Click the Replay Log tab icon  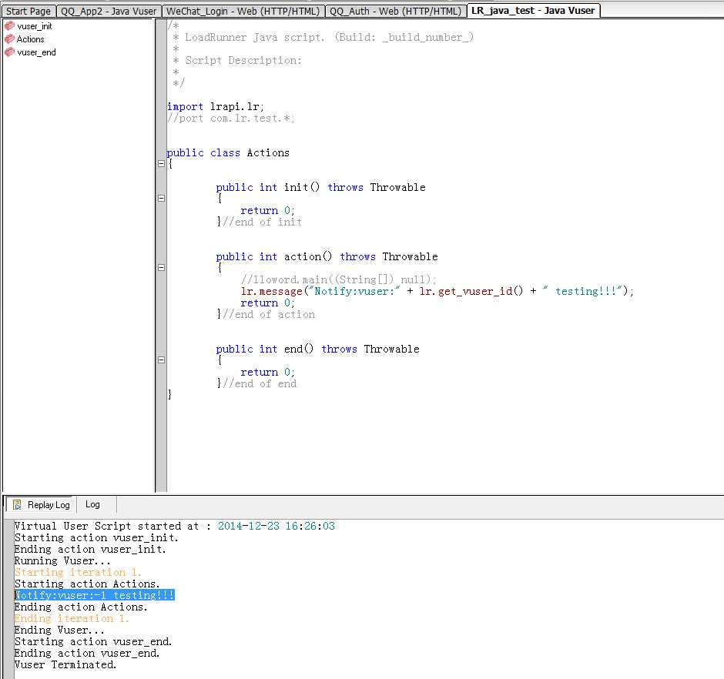click(17, 504)
